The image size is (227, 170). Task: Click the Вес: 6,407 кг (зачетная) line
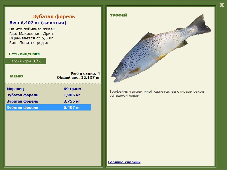point(38,23)
